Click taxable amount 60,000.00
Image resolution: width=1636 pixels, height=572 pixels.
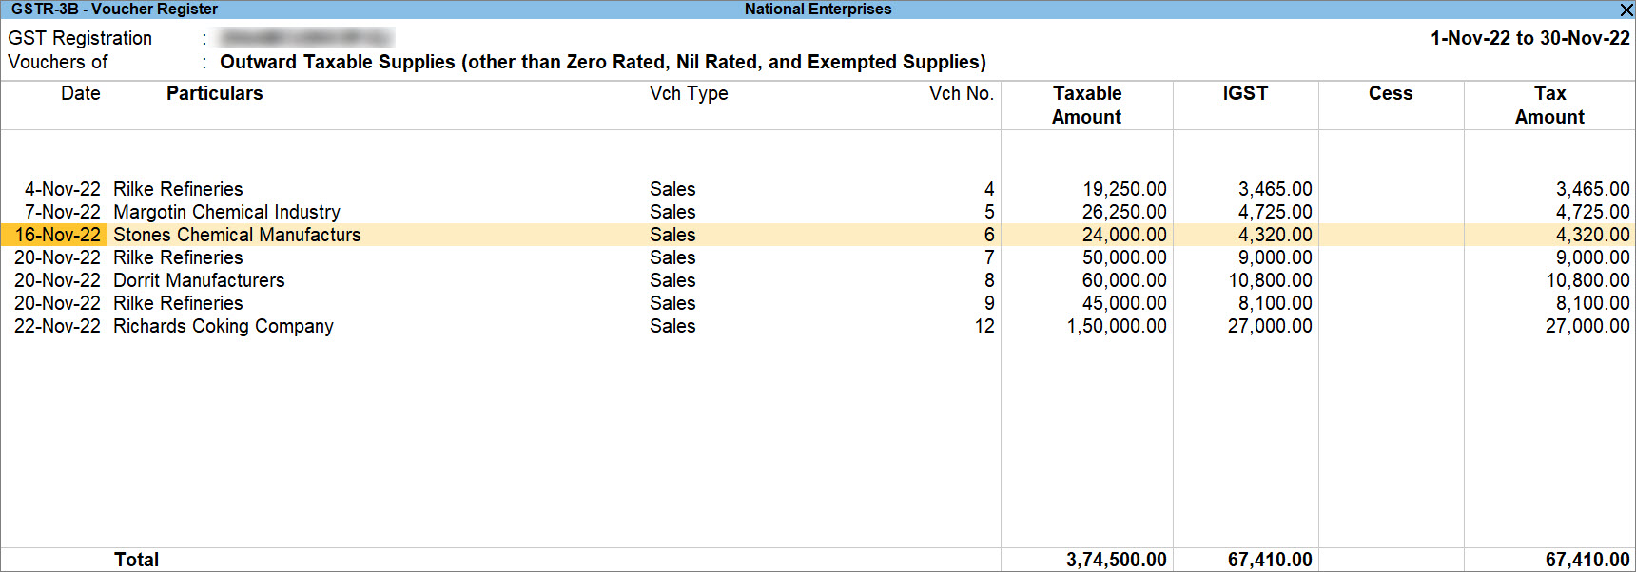(x=1124, y=280)
